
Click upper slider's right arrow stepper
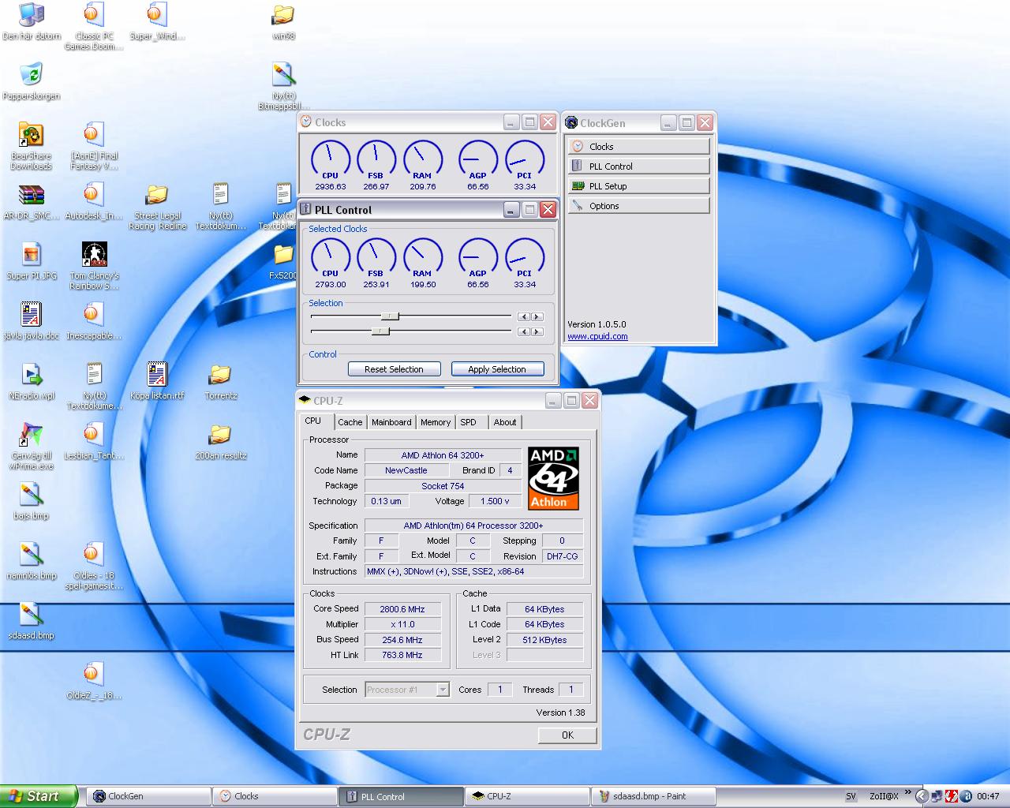pyautogui.click(x=537, y=316)
